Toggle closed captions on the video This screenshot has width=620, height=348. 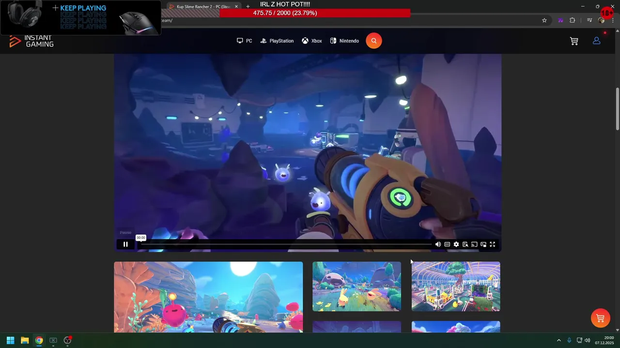click(x=447, y=244)
